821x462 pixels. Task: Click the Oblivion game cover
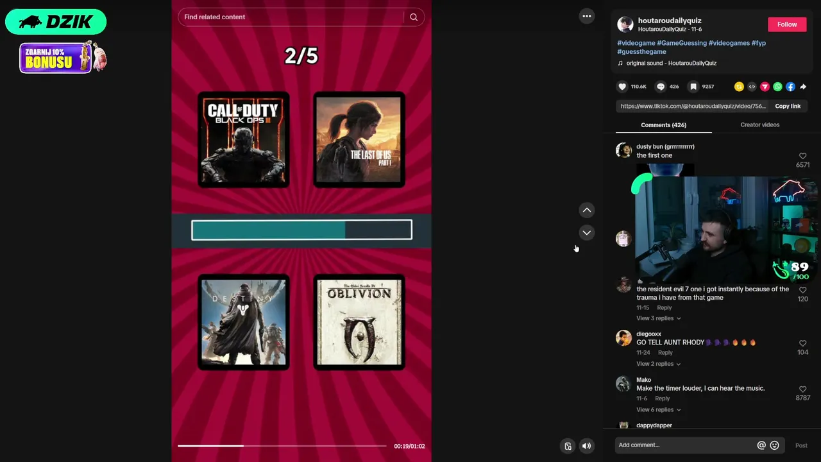(x=359, y=323)
